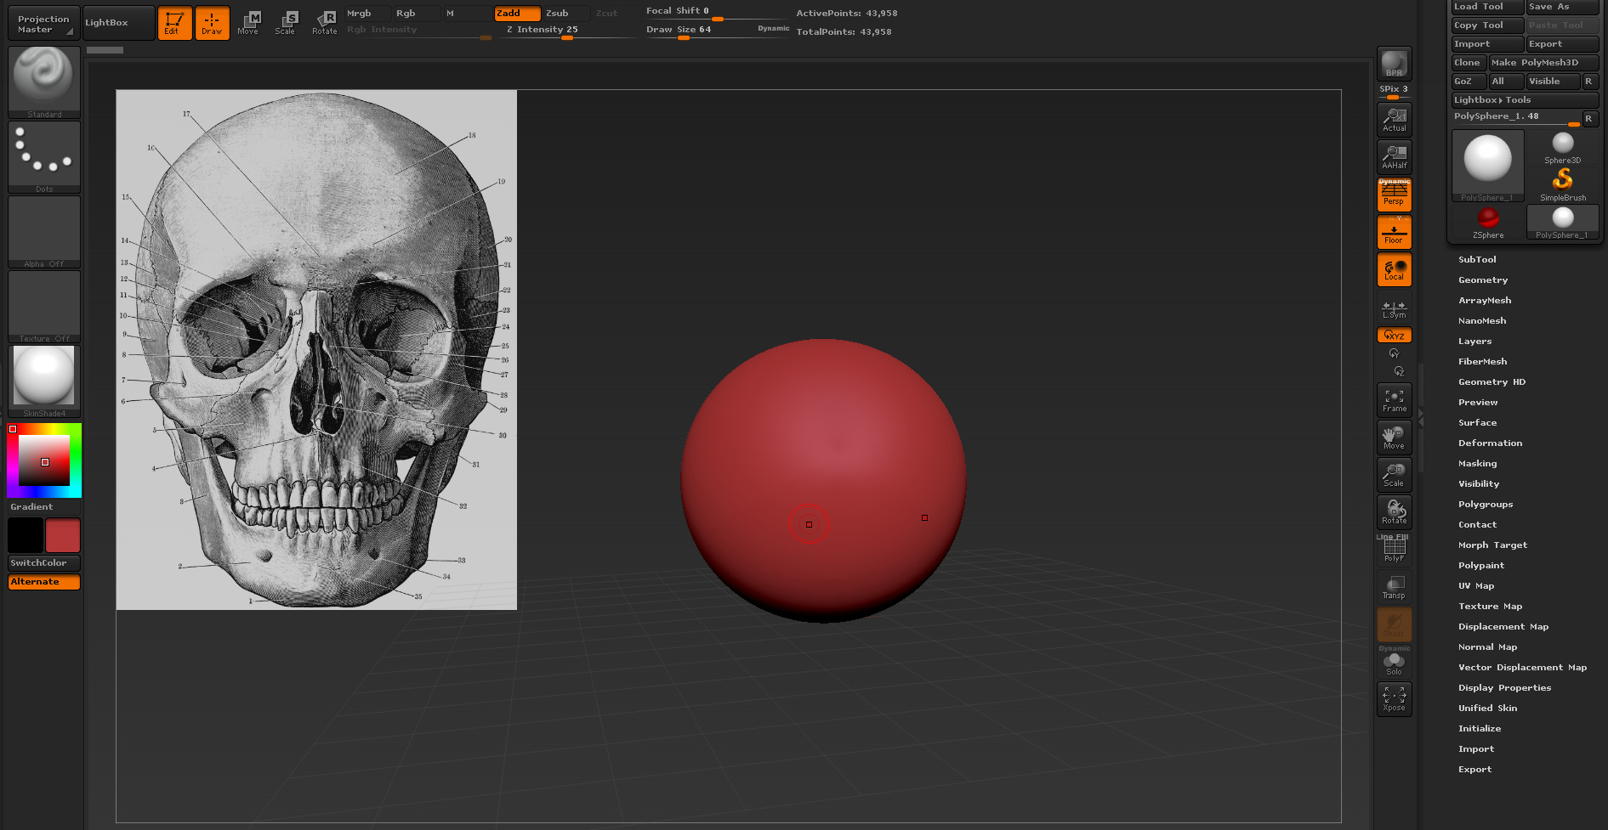Viewport: 1608px width, 830px height.
Task: Select the ZSphere tool icon
Action: (x=1488, y=223)
